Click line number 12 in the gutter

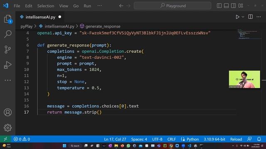coord(26,82)
